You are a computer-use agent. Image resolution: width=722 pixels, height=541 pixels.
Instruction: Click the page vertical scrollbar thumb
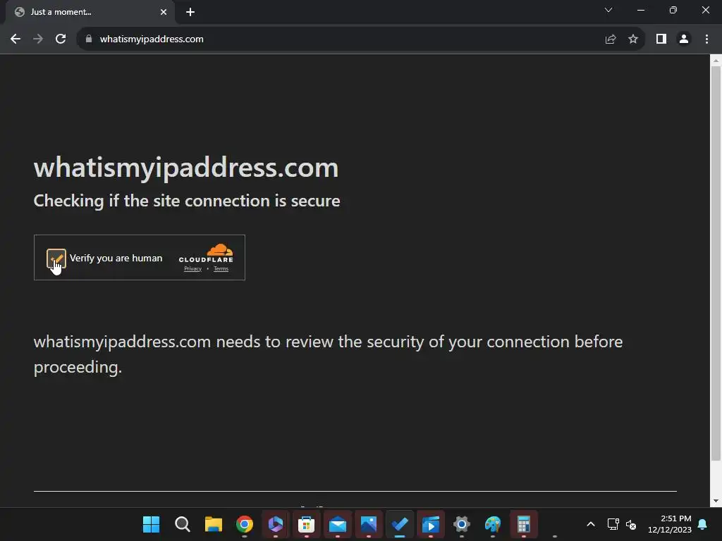coord(716,263)
